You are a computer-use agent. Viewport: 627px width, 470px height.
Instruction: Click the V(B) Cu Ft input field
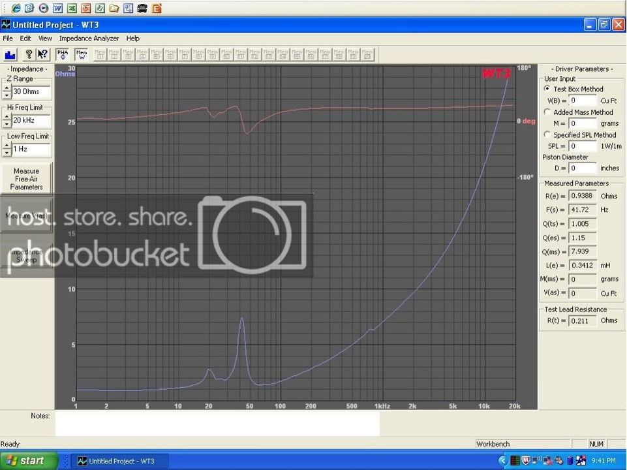[x=583, y=101]
